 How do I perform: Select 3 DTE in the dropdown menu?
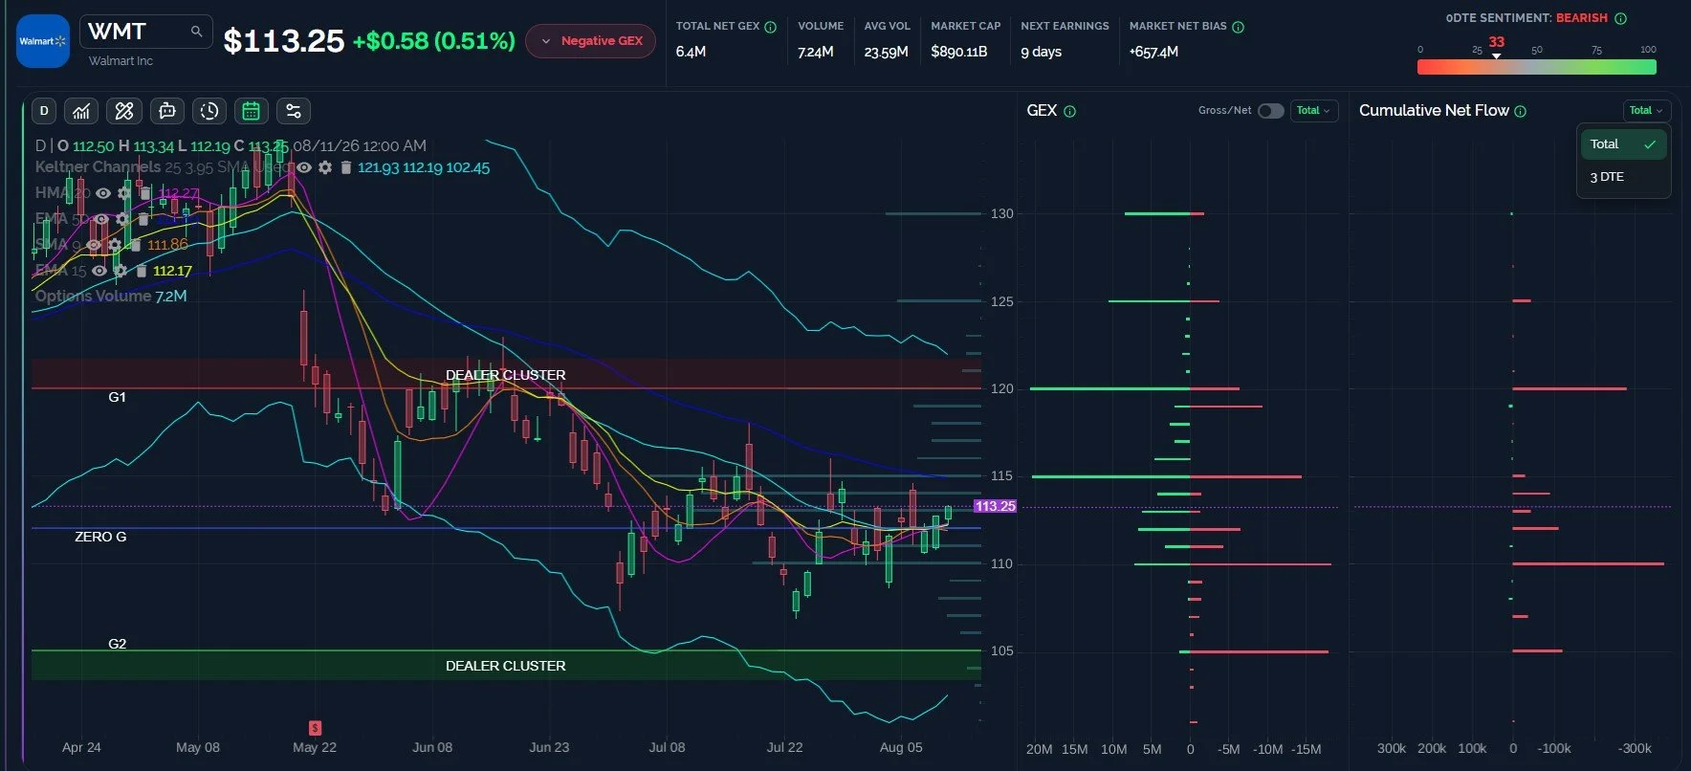click(1623, 177)
